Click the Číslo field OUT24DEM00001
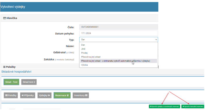 [x=119, y=27]
